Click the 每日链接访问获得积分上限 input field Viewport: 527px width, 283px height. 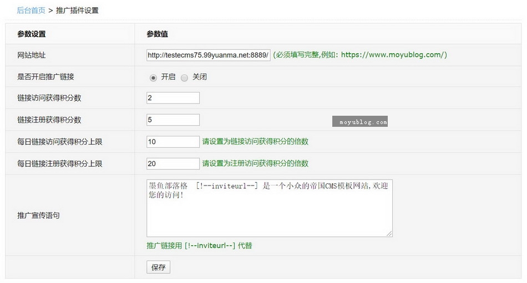coord(173,142)
